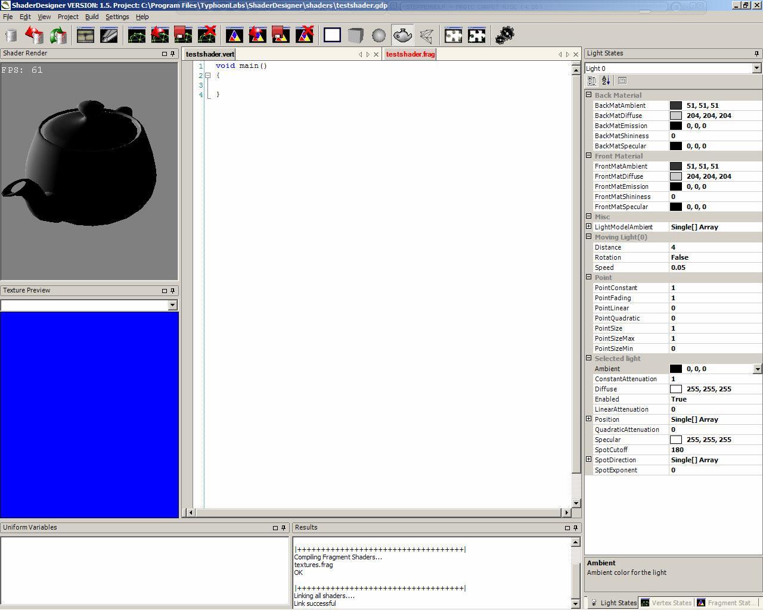Close the testshader.vert editor pane
The width and height of the screenshot is (763, 610).
376,54
